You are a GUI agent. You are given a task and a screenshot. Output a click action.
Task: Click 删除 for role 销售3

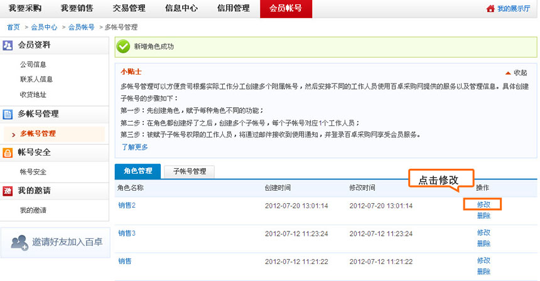[483, 243]
